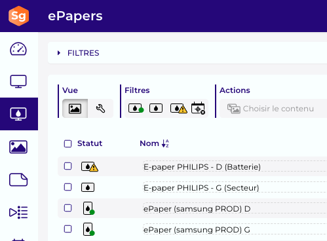Open the dashboard gauge icon in sidebar
Viewport: 327px width, 241px height.
coord(18,49)
